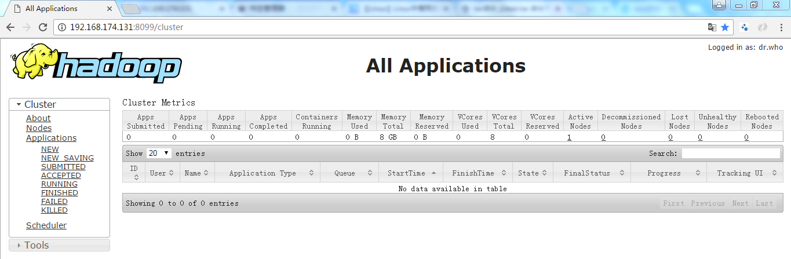Open the About link
The image size is (791, 259).
[38, 118]
